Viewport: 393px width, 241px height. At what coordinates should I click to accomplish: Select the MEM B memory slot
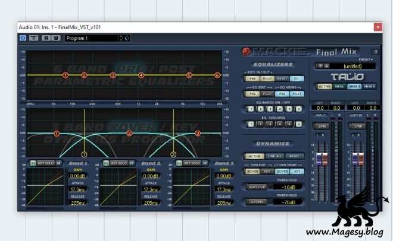pyautogui.click(x=369, y=87)
